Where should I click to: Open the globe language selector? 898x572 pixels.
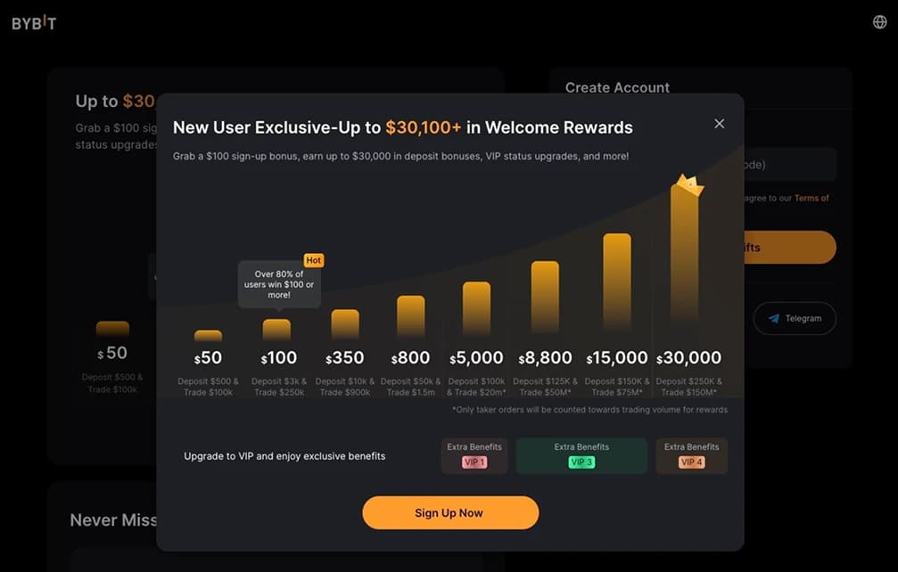[879, 22]
